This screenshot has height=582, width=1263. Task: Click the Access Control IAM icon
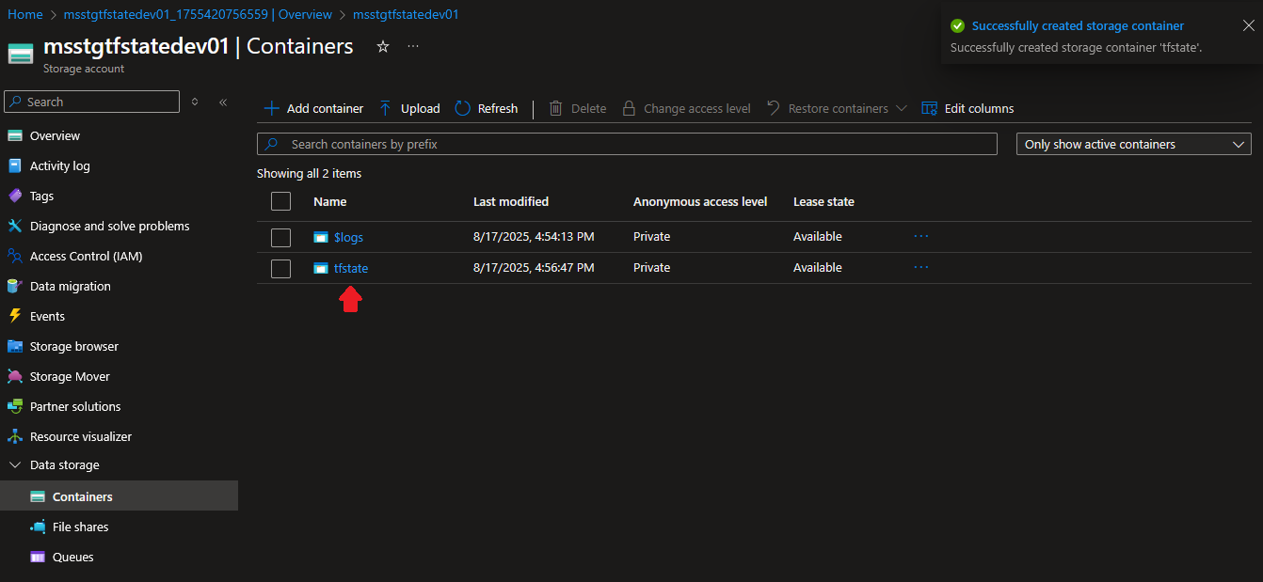[15, 256]
